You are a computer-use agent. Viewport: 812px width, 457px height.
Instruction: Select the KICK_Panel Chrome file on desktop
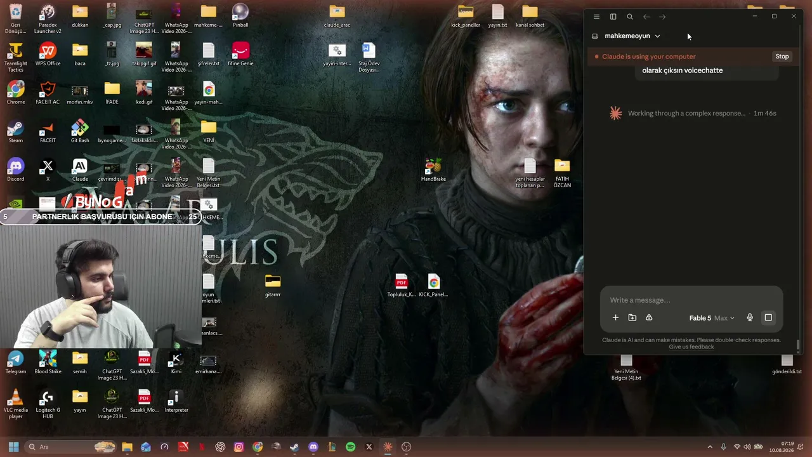(433, 286)
